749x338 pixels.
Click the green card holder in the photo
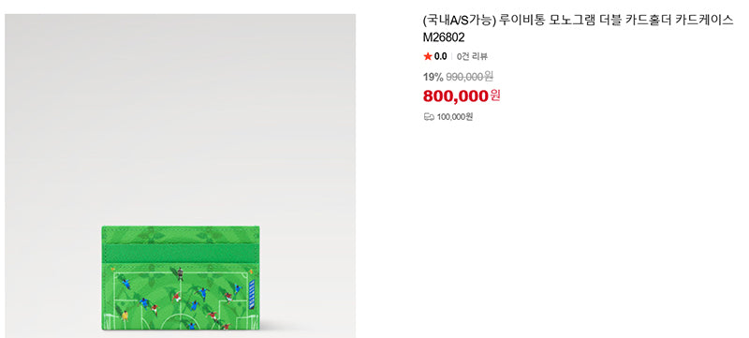[181, 278]
